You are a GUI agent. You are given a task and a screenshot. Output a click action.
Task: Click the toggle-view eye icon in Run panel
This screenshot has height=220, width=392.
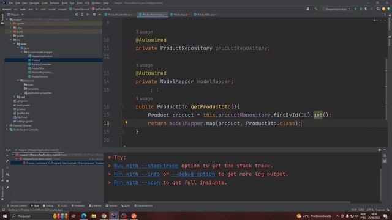coord(7,174)
